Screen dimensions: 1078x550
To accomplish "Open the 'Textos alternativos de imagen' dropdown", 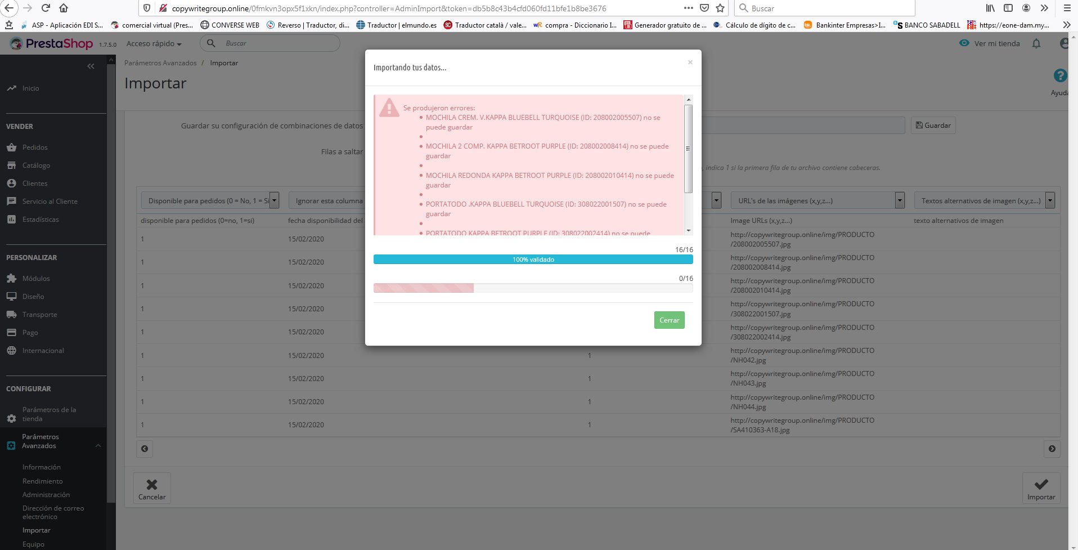I will 985,200.
